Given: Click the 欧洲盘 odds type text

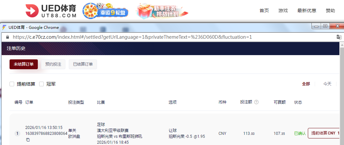Looking at the screenshot, I should coord(74,136).
